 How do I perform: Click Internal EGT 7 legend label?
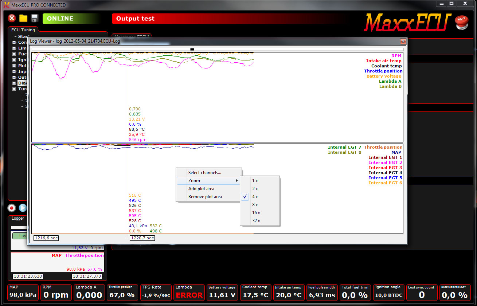344,147
